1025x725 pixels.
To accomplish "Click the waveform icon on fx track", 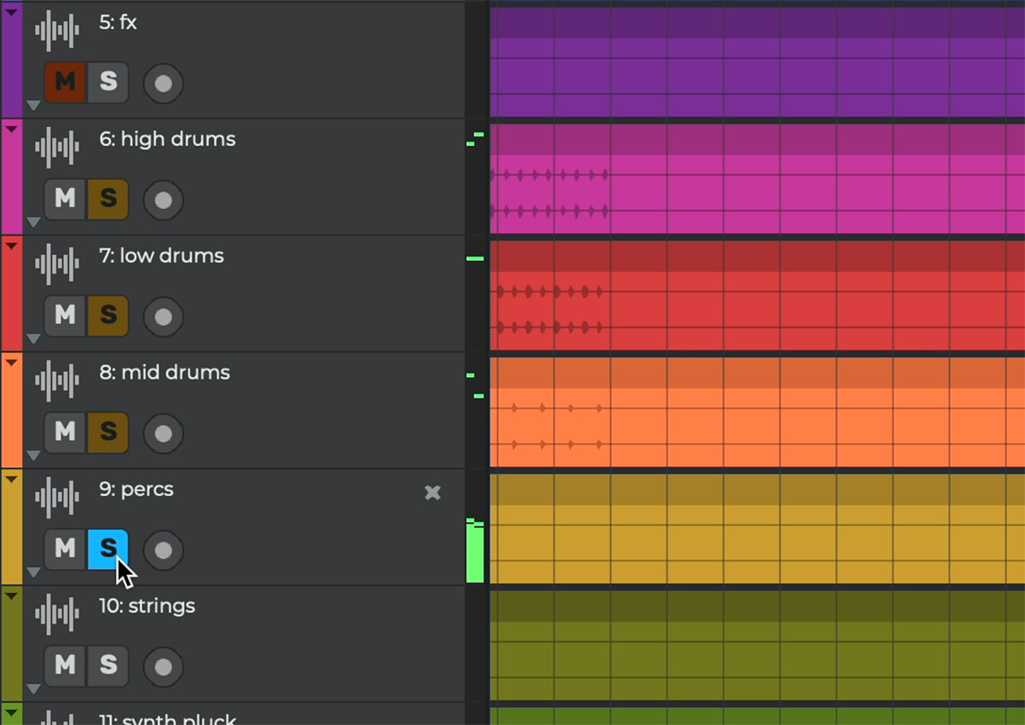I will point(57,32).
